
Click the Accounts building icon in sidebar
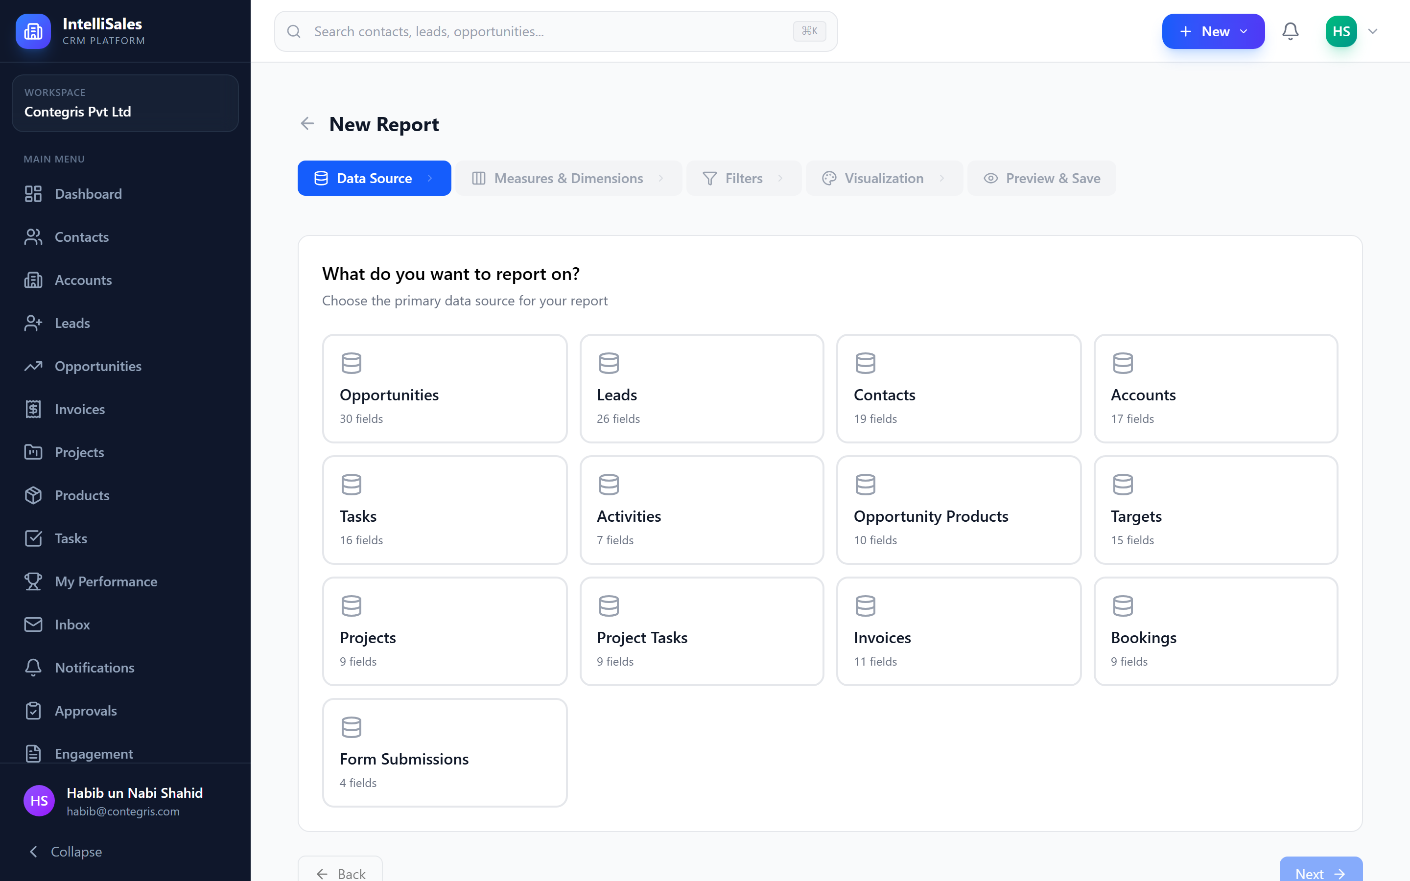coord(33,280)
